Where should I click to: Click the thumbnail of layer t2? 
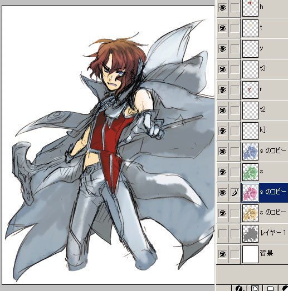pos(250,111)
